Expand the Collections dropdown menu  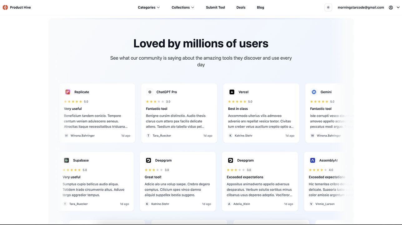click(183, 7)
